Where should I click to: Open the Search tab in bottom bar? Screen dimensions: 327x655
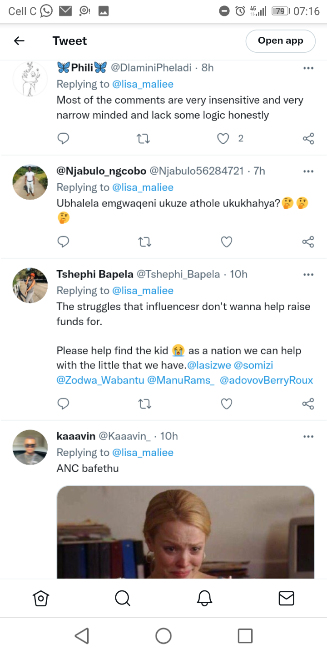point(123,598)
